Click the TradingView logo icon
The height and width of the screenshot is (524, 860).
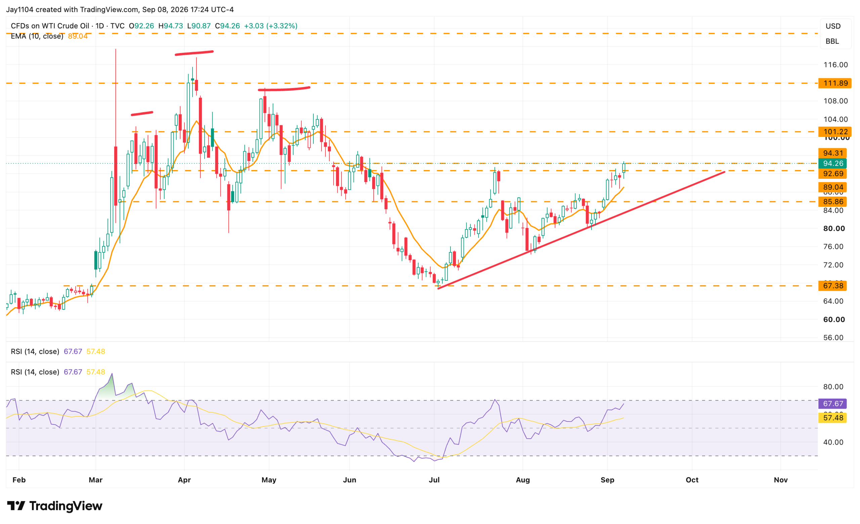click(16, 506)
